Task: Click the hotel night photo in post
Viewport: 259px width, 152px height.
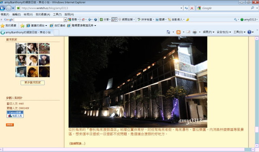Action: pos(138,82)
